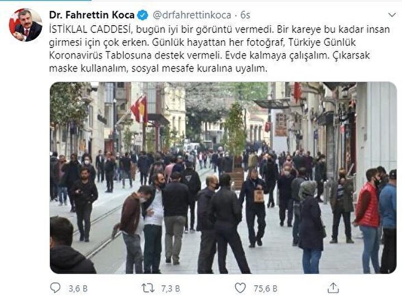
Task: Open the tweet's 6s timestamp
Action: coord(245,15)
